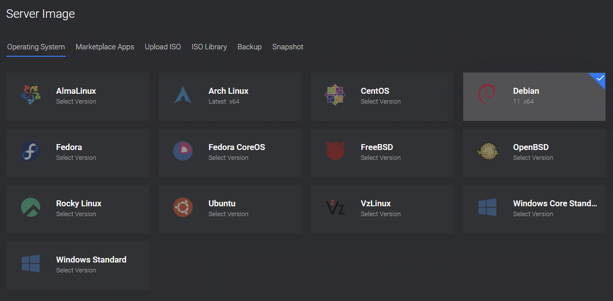
Task: Select the Ubuntu title text
Action: [222, 203]
